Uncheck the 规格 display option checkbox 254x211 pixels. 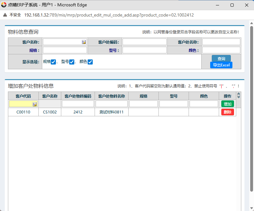tap(53, 62)
